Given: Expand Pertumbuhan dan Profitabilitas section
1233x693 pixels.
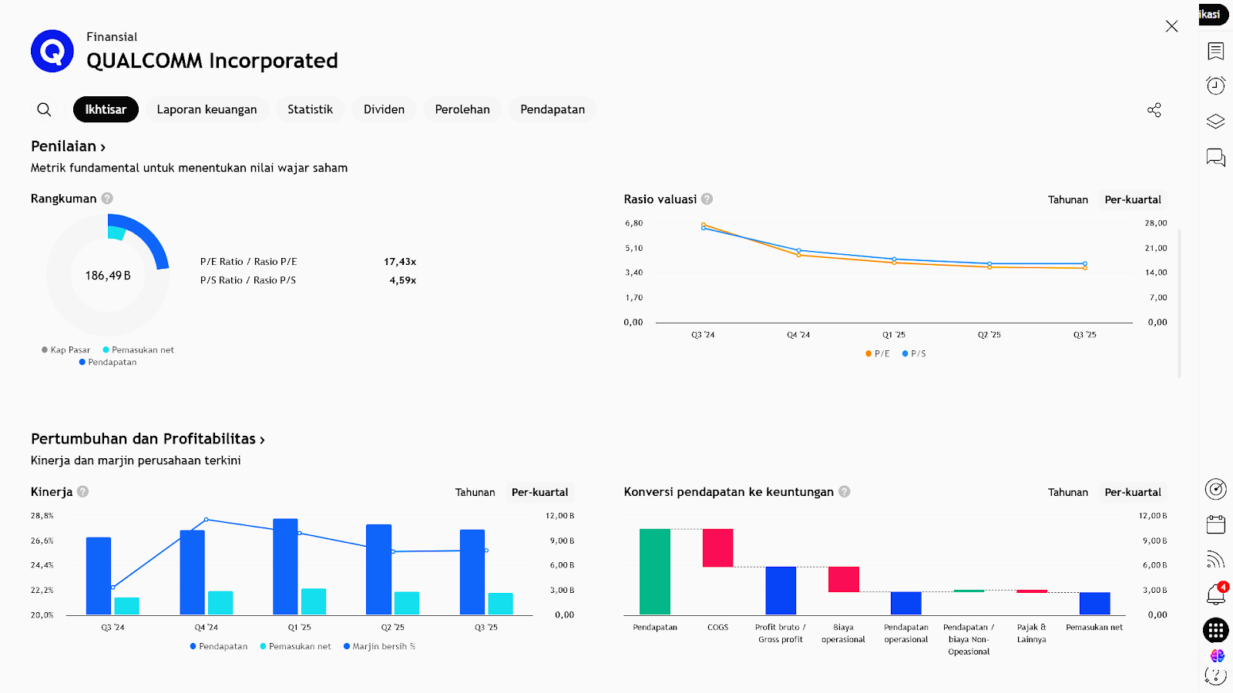Looking at the screenshot, I should [x=147, y=439].
